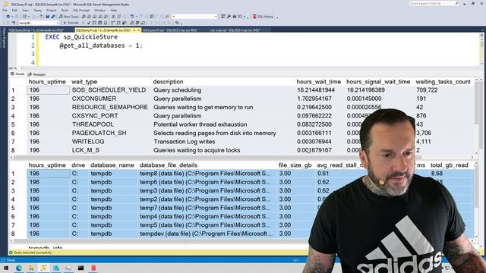Click the database_file_details column header
This screenshot has height=273, width=486.
tap(169, 165)
